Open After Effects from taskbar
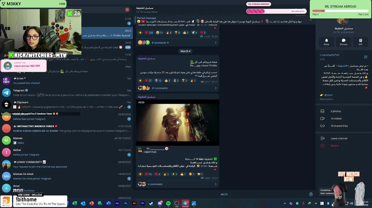Viewport: 372px width, 208px height. pyautogui.click(x=117, y=203)
